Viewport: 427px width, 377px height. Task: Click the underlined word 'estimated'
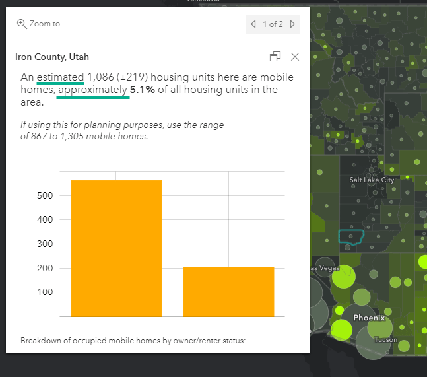click(60, 77)
